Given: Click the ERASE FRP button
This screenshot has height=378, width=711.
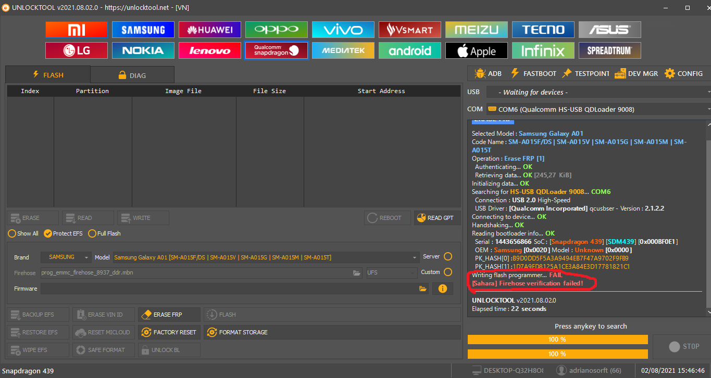Looking at the screenshot, I should (x=169, y=315).
